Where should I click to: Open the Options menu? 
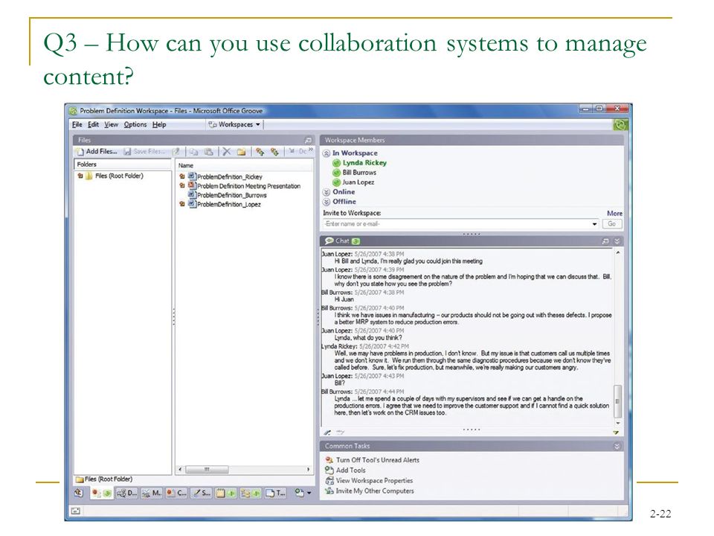(x=135, y=124)
